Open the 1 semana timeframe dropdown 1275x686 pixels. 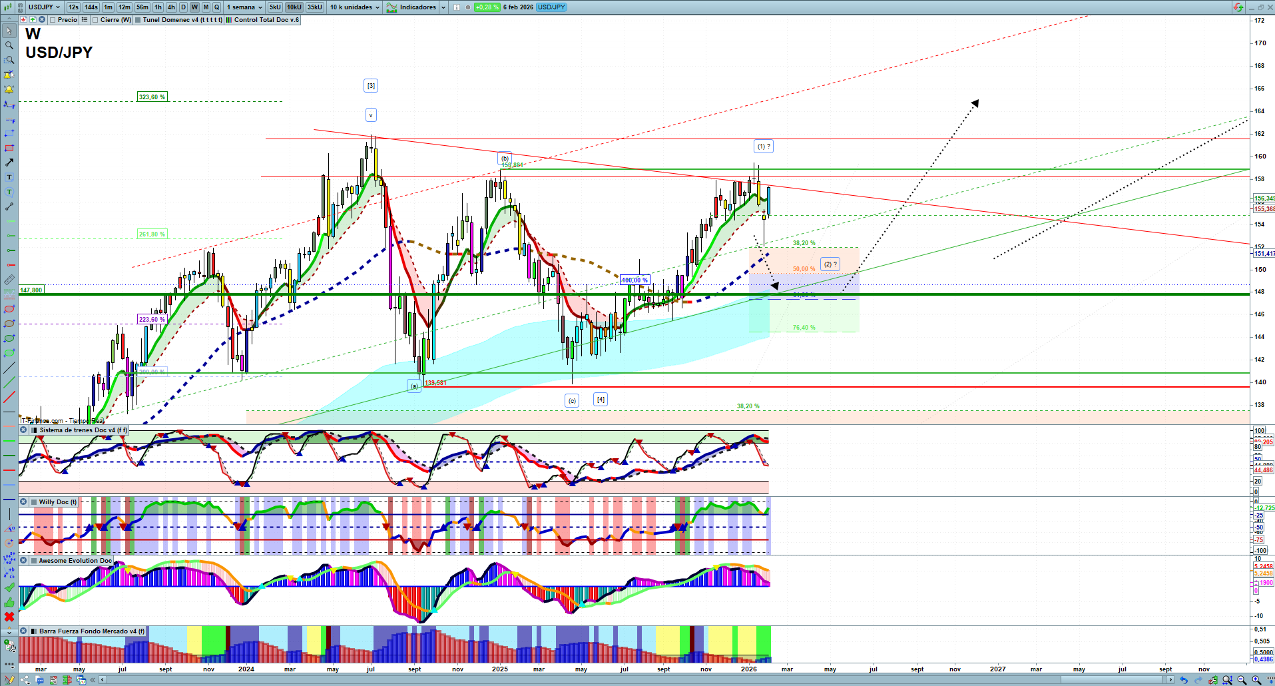click(244, 7)
